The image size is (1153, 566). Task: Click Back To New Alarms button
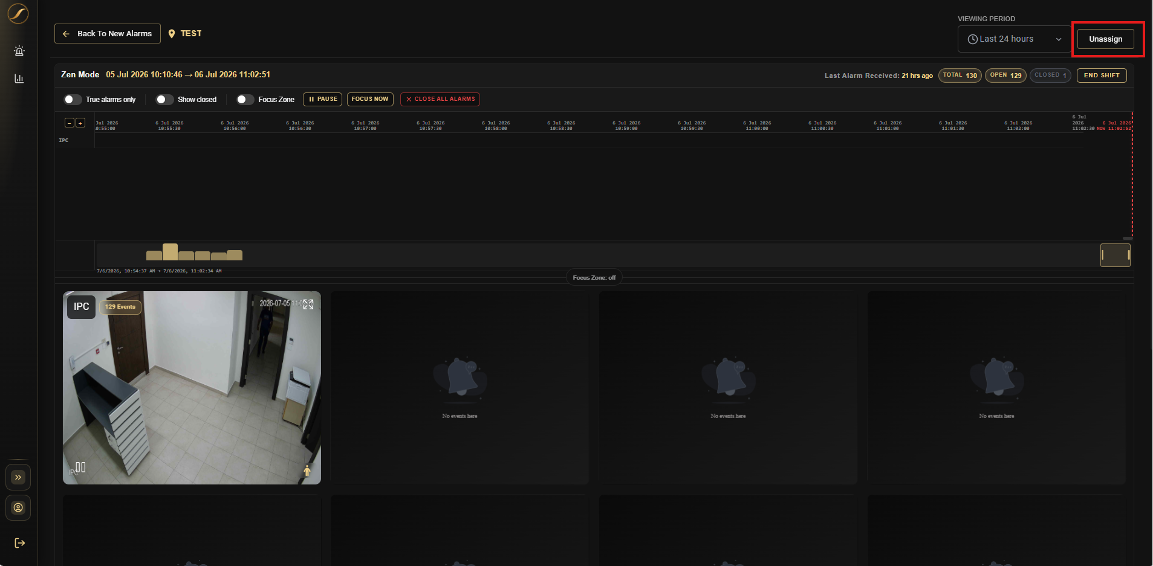(108, 33)
